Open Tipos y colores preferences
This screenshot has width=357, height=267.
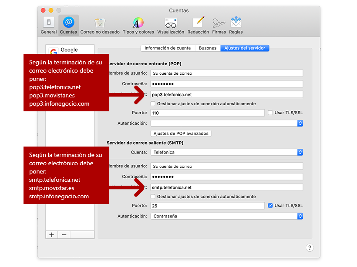point(138,25)
